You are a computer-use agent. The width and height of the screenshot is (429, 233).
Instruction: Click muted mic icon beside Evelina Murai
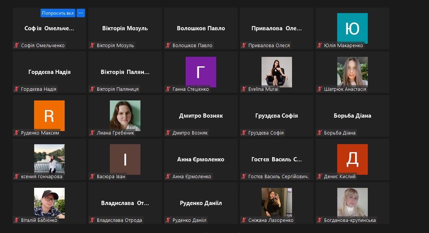pyautogui.click(x=244, y=89)
